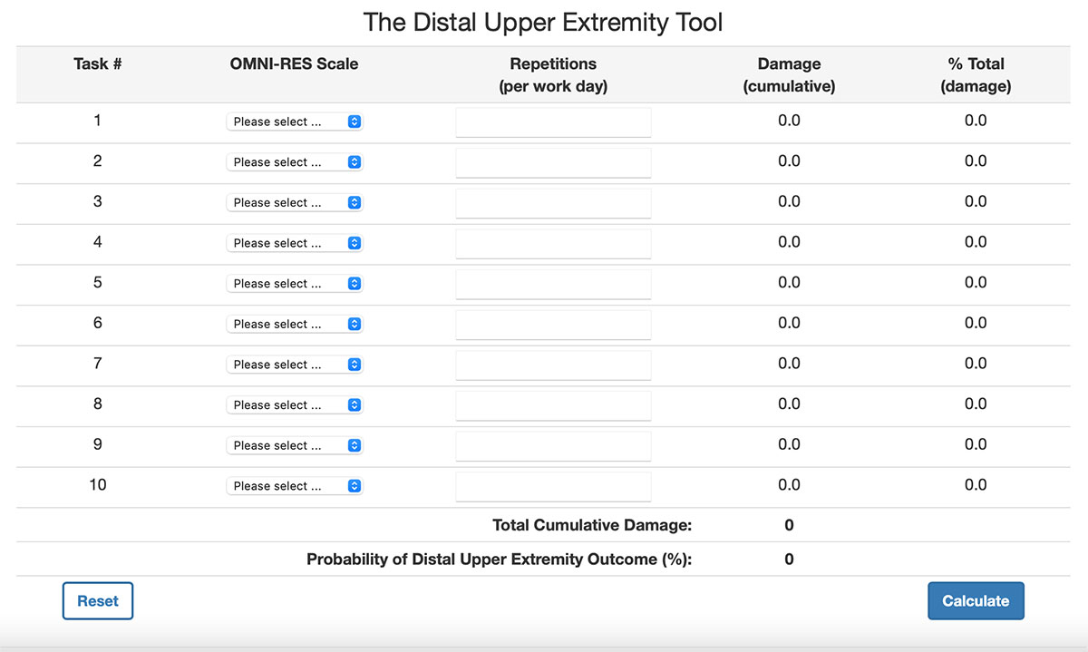Click the Reset button
The width and height of the screenshot is (1088, 652).
click(x=98, y=601)
